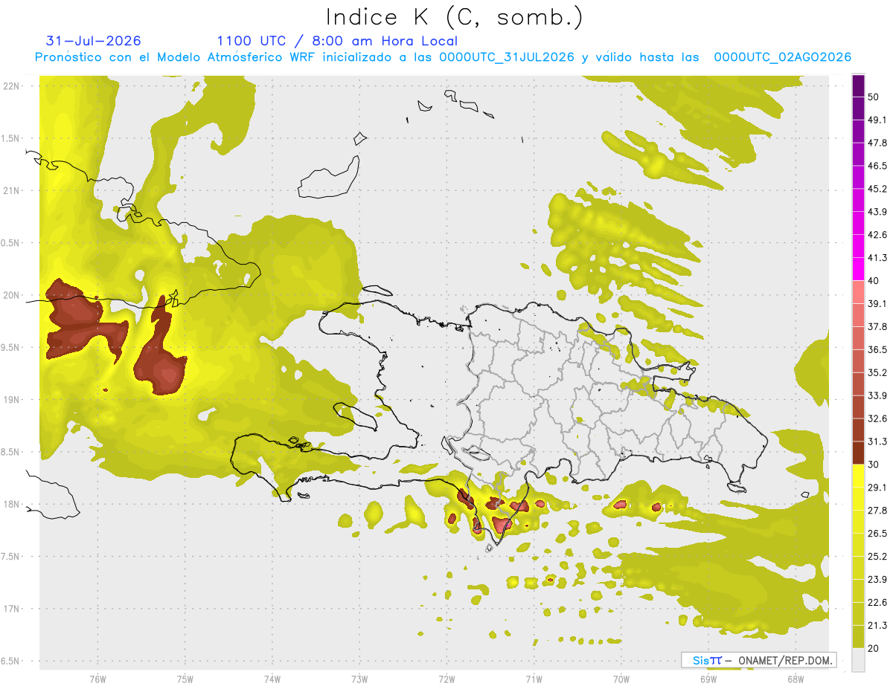Screen dimensions: 893x689
Task: Click colorbar label "33.9"
Action: [x=877, y=395]
